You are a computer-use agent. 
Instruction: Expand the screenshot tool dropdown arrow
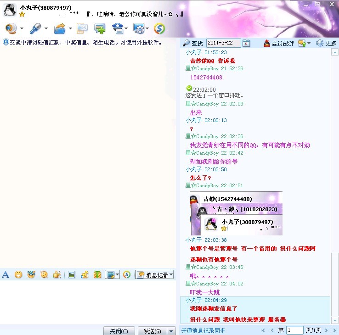pyautogui.click(x=117, y=275)
